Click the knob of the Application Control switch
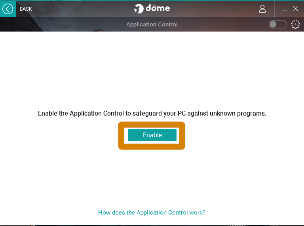This screenshot has height=226, width=304. (273, 24)
